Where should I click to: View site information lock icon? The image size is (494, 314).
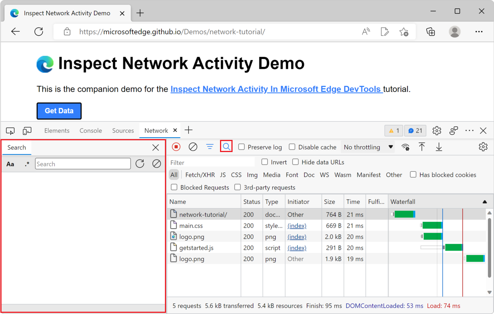tap(67, 32)
